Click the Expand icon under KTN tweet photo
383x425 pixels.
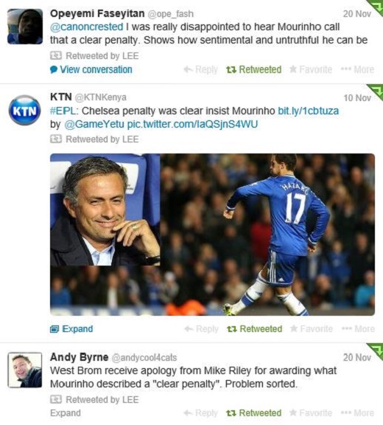(55, 329)
